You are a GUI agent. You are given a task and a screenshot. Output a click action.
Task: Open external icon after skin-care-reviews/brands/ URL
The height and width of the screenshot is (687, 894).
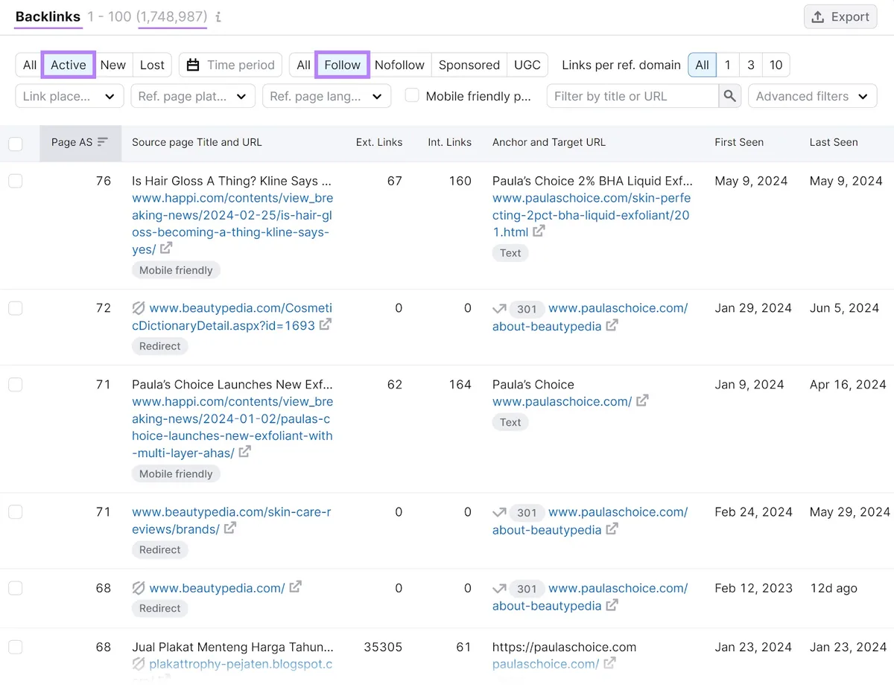click(230, 528)
